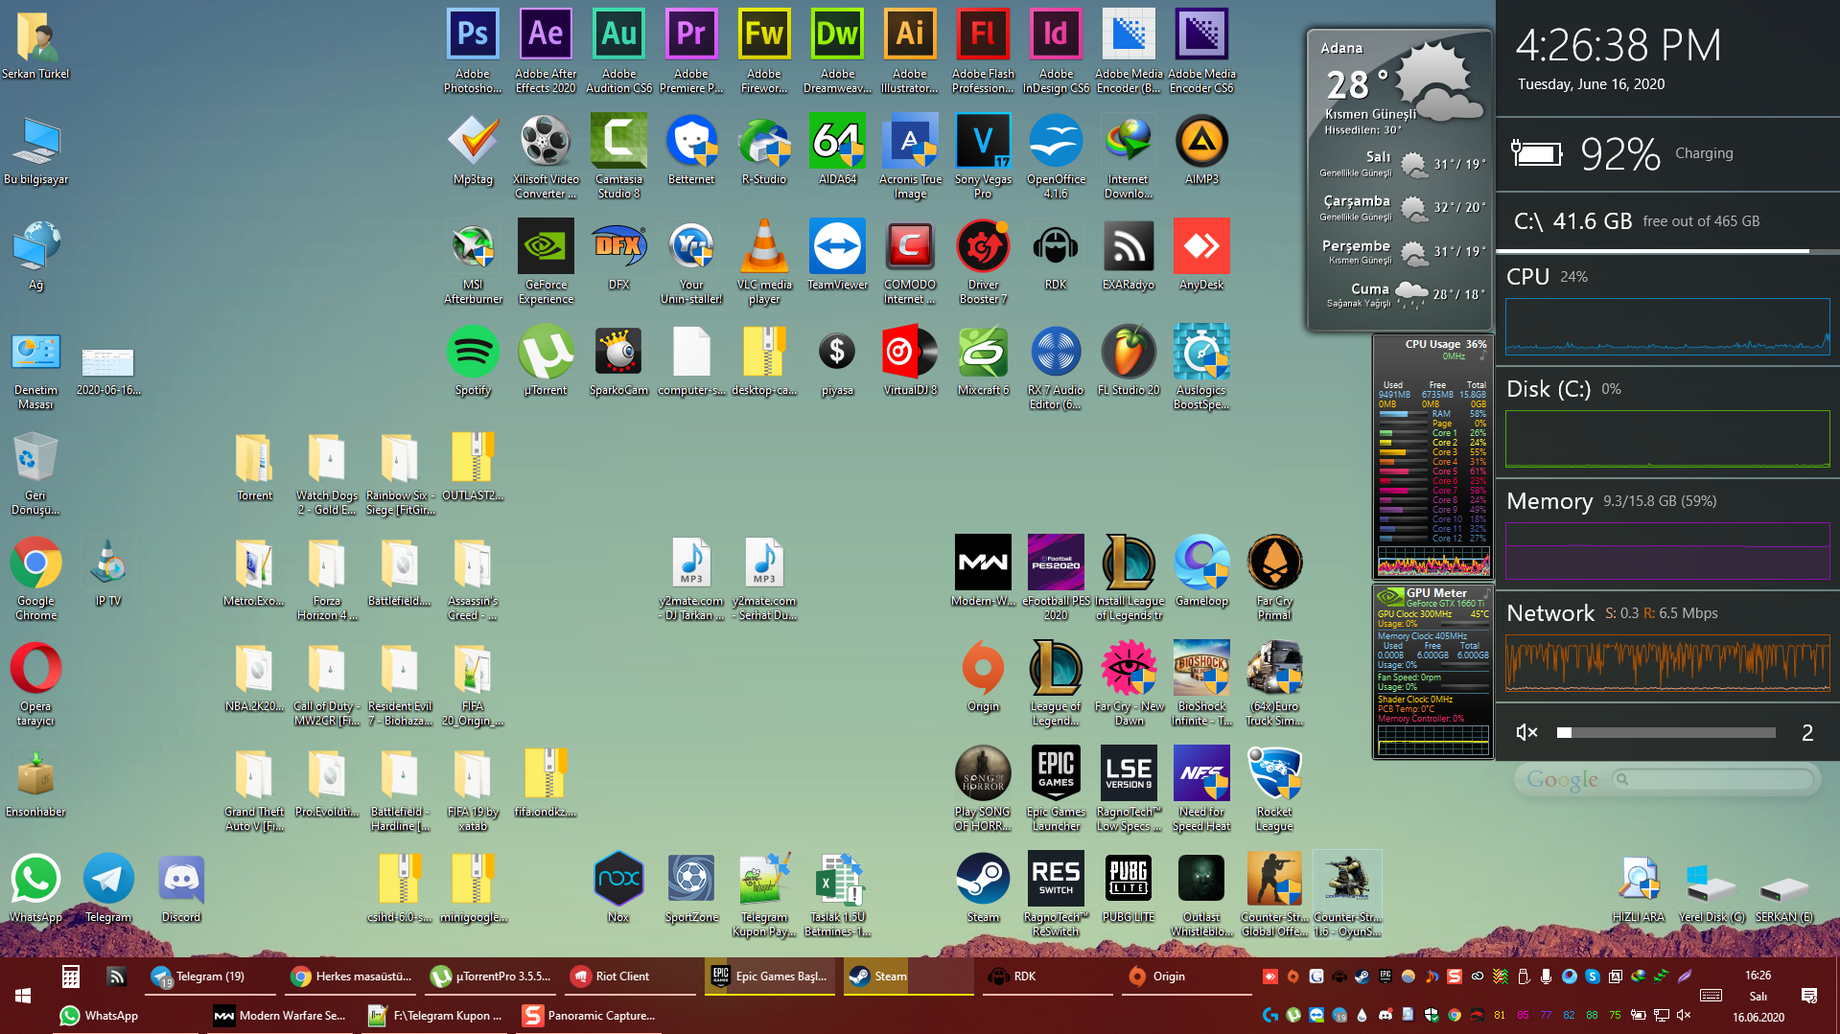Open the y2mate DJ Tarkan MP3 file
Viewport: 1840px width, 1034px height.
pyautogui.click(x=691, y=578)
